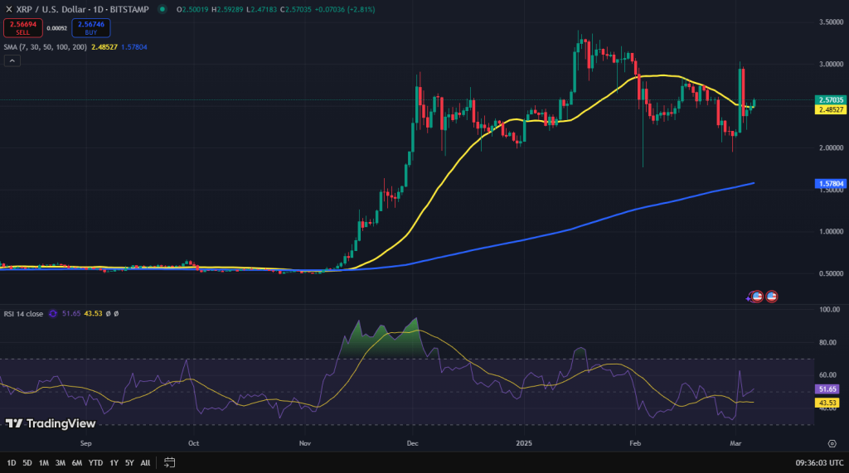Viewport: 849px width, 473px height.
Task: Click the 2025 label on time axis
Action: point(524,443)
